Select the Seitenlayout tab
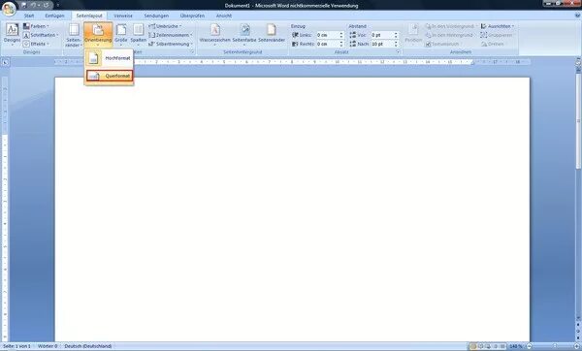The height and width of the screenshot is (351, 582). tap(89, 16)
